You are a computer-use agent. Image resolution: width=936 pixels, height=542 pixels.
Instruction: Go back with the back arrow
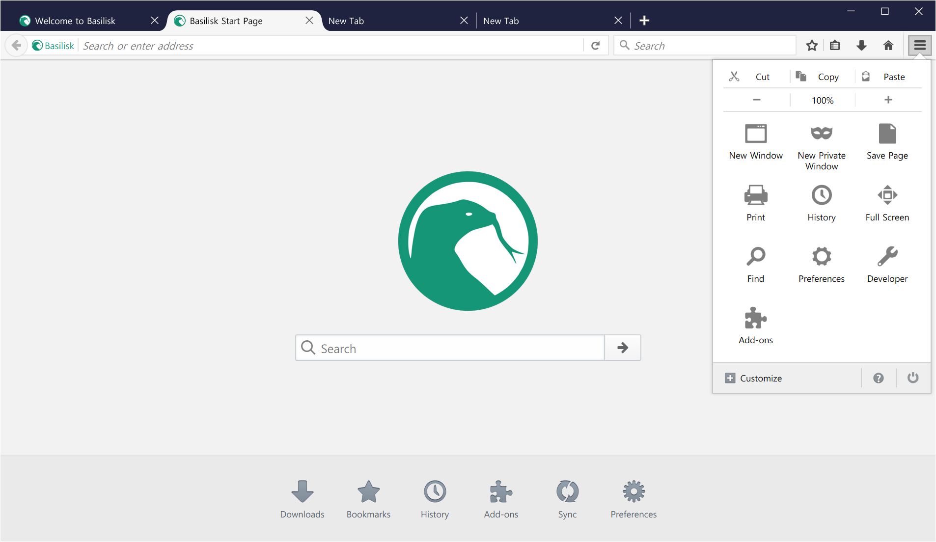16,46
